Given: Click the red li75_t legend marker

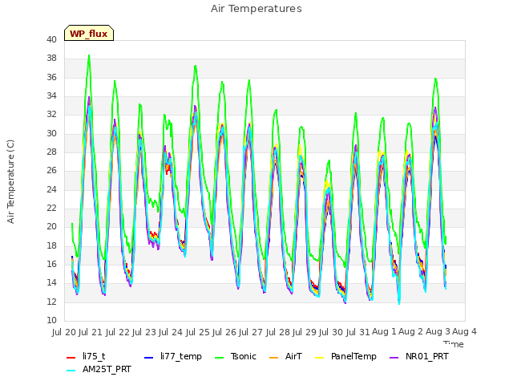Looking at the screenshot, I should coord(71,357).
